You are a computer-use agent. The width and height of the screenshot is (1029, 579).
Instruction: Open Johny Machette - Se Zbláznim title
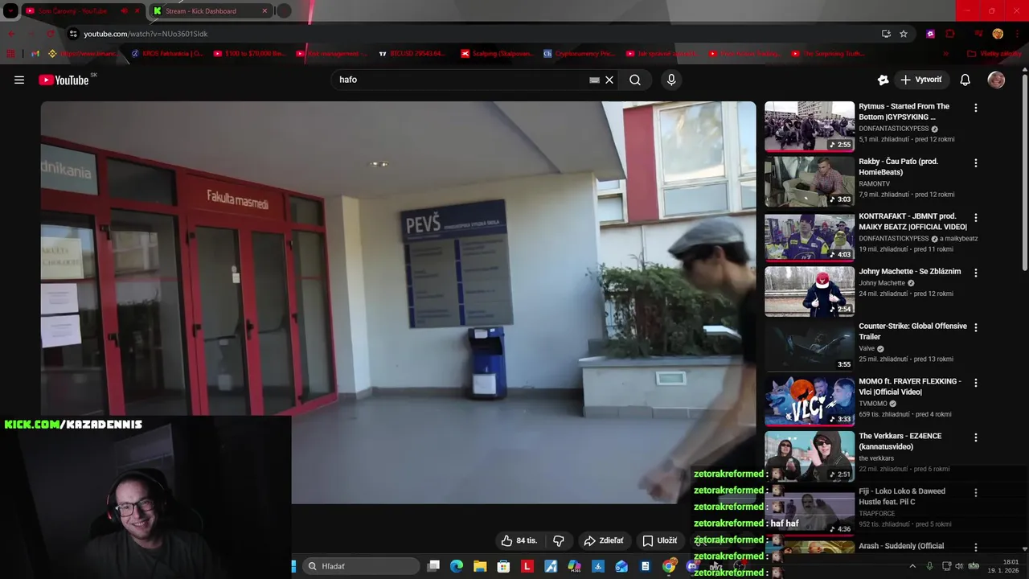(909, 271)
